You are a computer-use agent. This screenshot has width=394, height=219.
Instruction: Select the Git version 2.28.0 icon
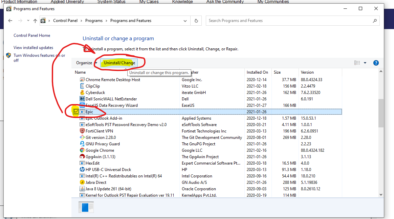click(x=82, y=137)
